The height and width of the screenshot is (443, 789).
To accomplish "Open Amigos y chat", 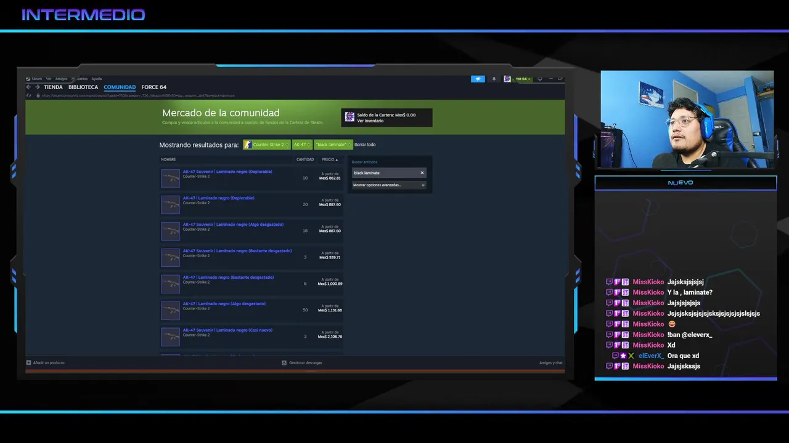I will pyautogui.click(x=551, y=362).
